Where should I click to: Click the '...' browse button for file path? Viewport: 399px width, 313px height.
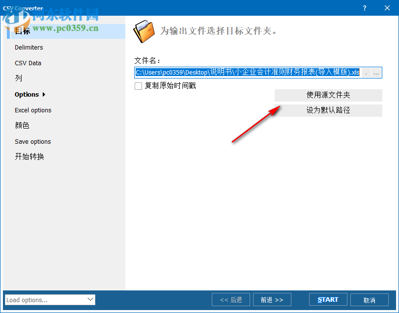coord(376,73)
